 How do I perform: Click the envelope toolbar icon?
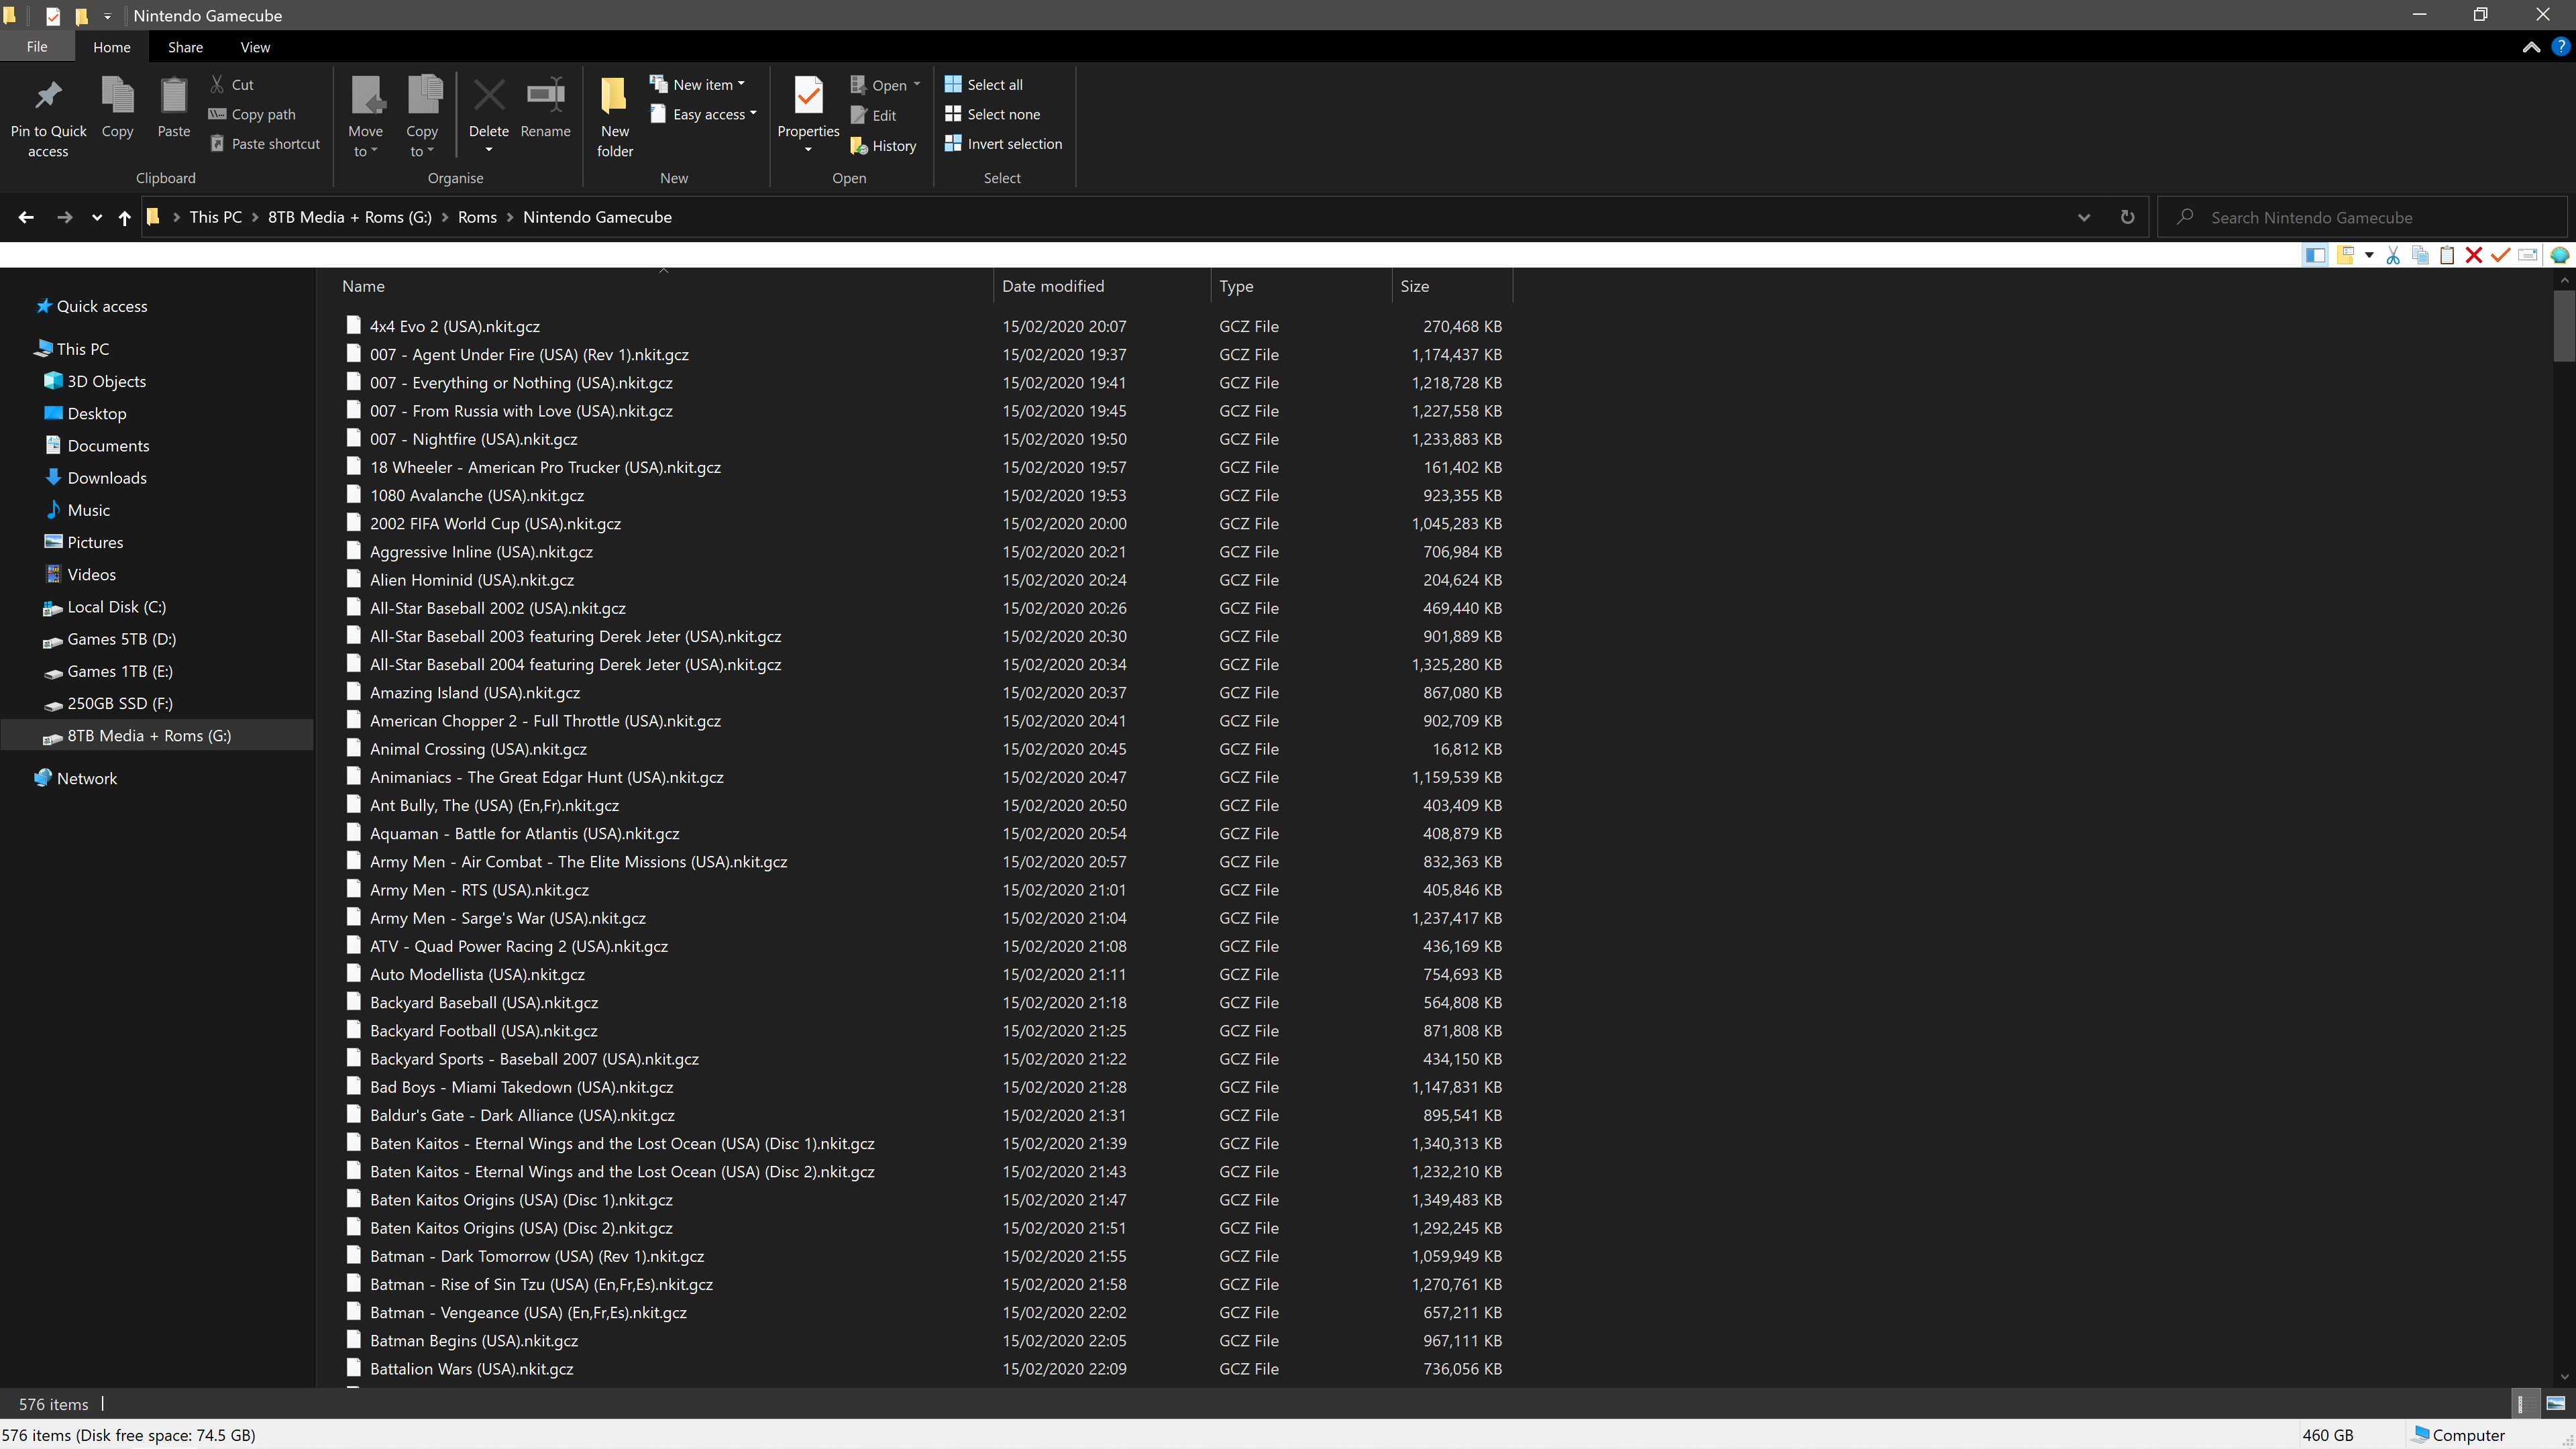pos(2527,255)
